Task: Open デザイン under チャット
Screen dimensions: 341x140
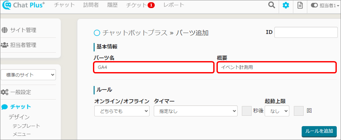Action: coord(19,117)
